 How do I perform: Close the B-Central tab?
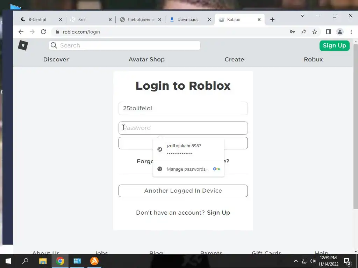click(60, 20)
